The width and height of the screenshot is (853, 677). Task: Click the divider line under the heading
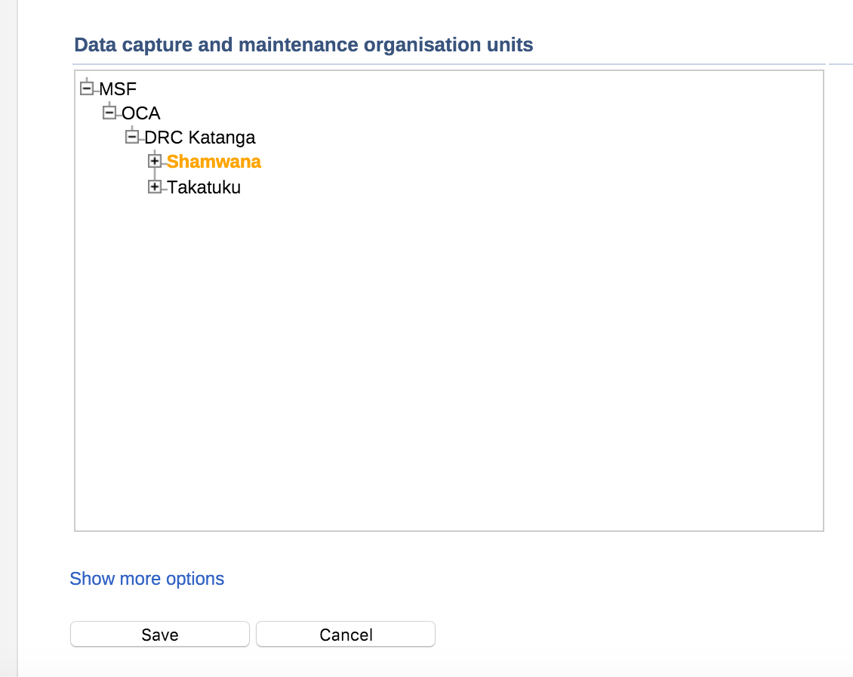[449, 64]
